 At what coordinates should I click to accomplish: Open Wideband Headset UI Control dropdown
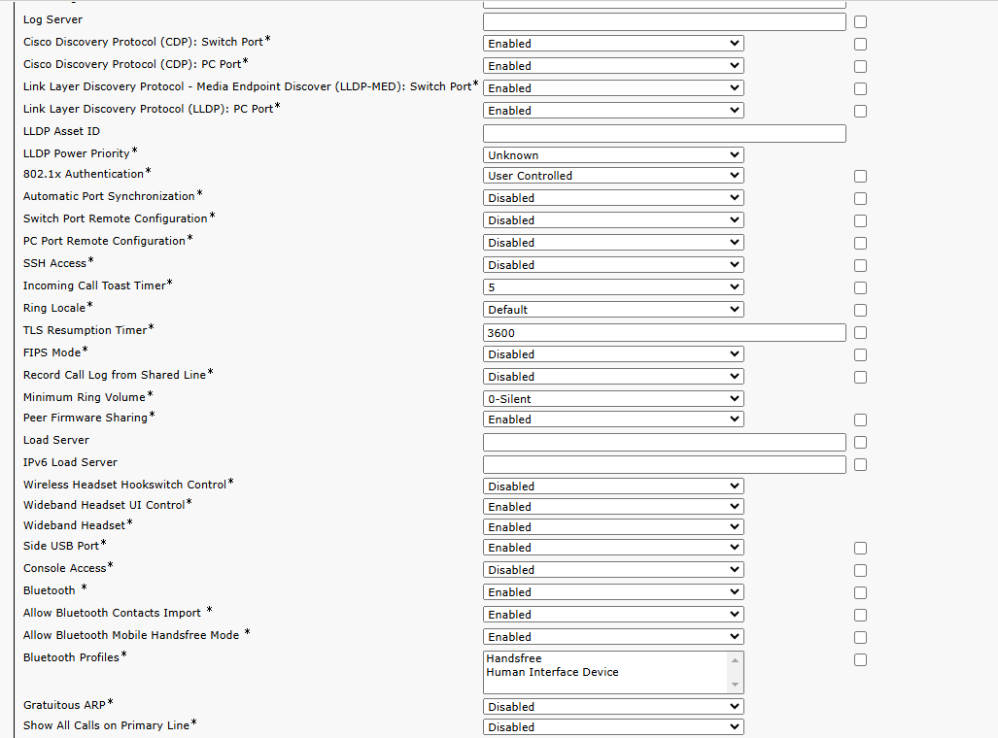point(613,506)
